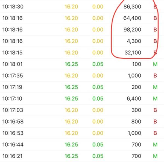Screen dimensions: 164x164
Task: Select the 4,300 volume row
Action: click(x=82, y=41)
